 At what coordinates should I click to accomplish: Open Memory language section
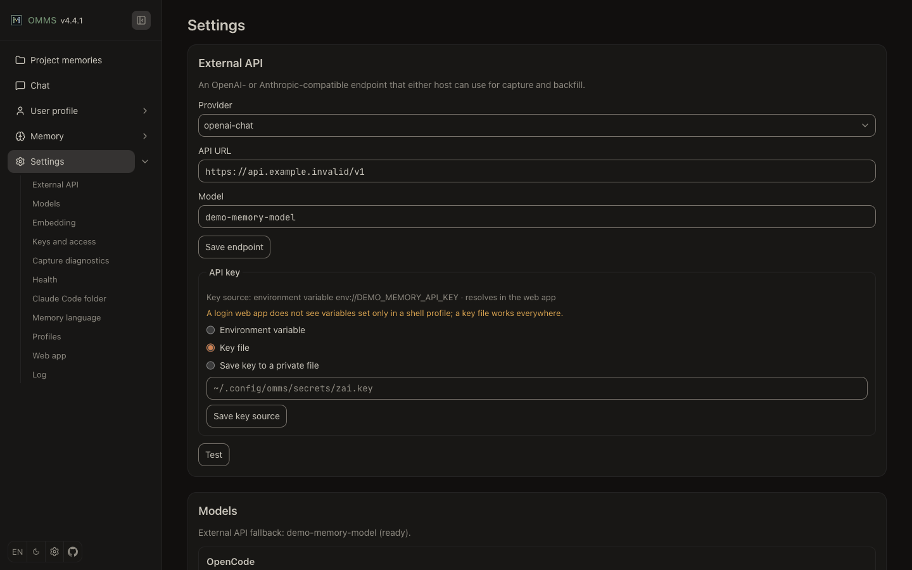click(66, 318)
